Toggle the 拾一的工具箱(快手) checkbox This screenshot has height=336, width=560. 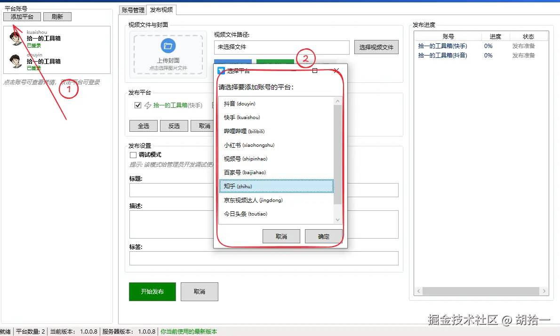pyautogui.click(x=138, y=105)
